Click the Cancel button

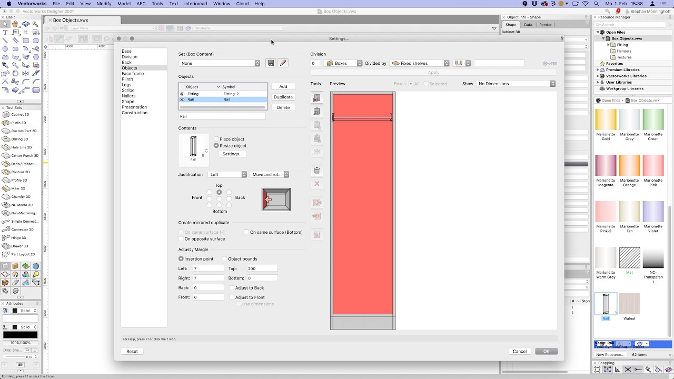[x=520, y=351]
